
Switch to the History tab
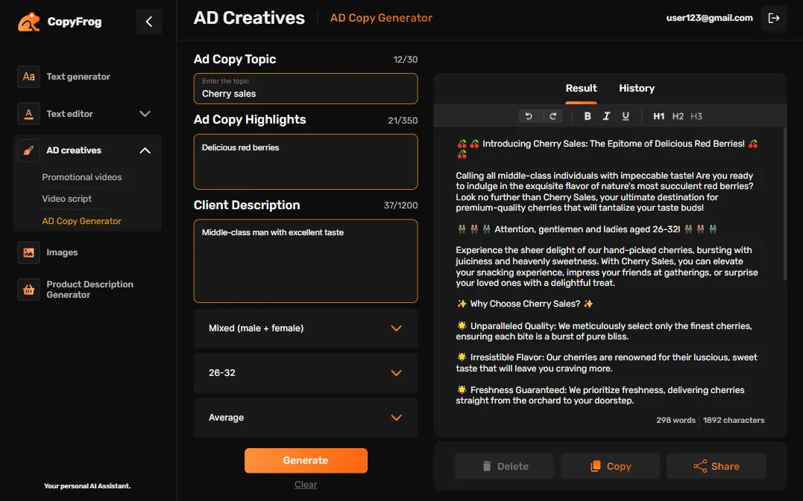[636, 88]
